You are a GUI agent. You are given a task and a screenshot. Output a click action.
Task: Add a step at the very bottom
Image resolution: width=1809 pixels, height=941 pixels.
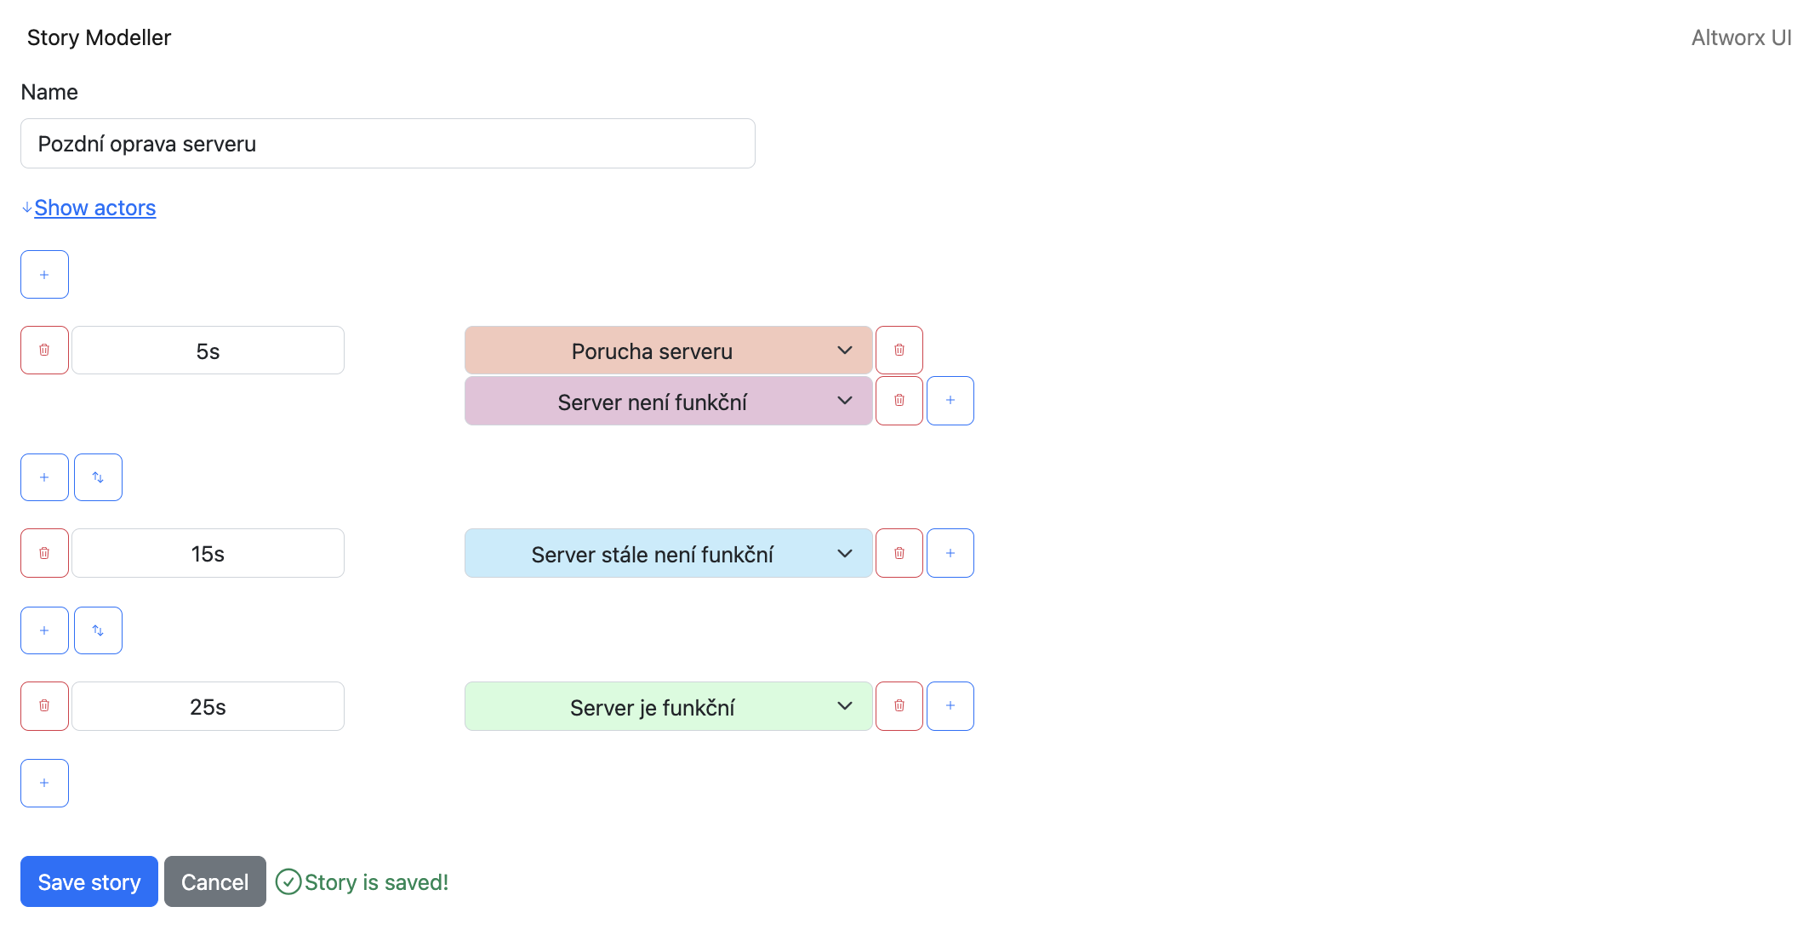[x=44, y=783]
